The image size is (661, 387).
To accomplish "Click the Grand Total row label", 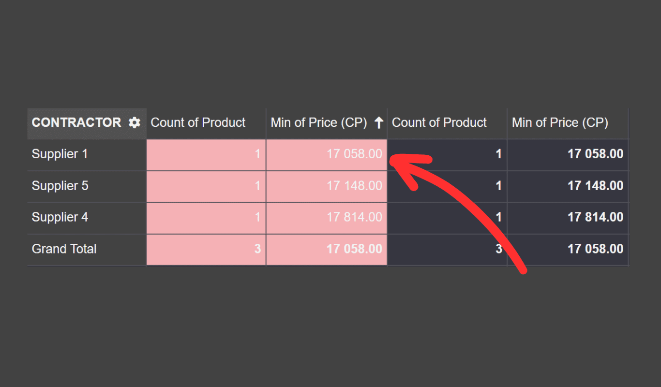I will click(x=64, y=249).
